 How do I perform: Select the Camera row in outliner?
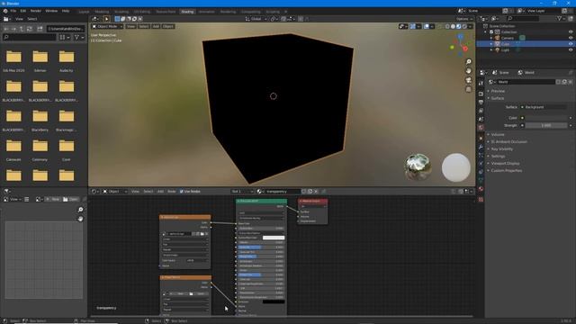(x=526, y=38)
